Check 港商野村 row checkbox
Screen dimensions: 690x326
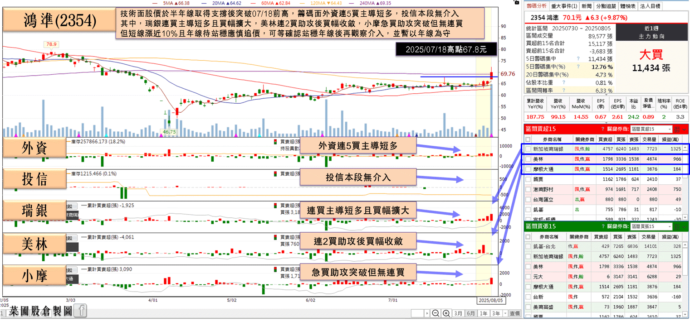pos(528,189)
